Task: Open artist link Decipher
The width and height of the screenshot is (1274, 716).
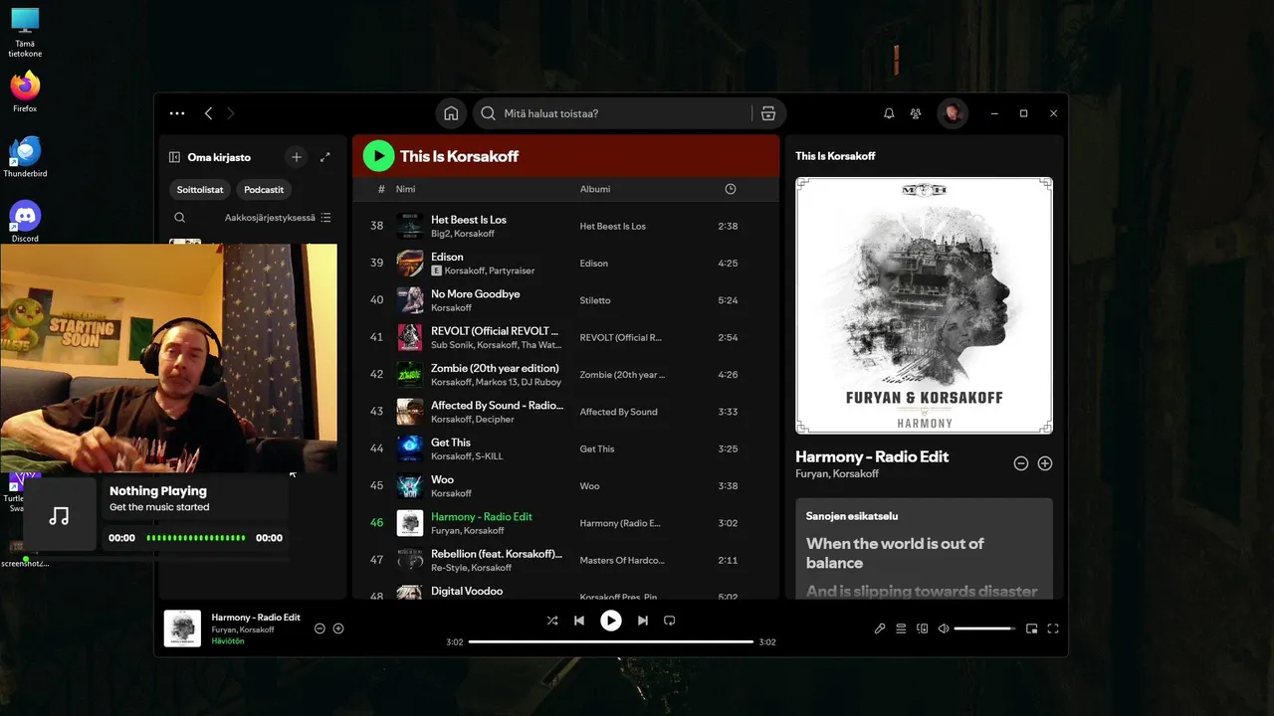Action: (495, 419)
